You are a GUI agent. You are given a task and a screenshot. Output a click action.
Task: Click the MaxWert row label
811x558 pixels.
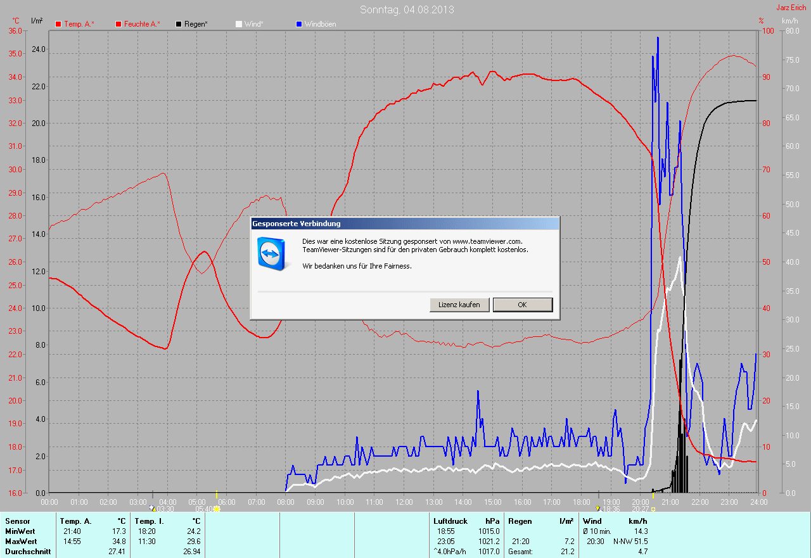[x=21, y=542]
